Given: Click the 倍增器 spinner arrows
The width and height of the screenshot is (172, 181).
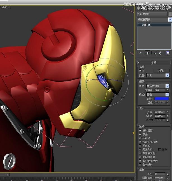Looking at the screenshot, I should pyautogui.click(x=168, y=90).
